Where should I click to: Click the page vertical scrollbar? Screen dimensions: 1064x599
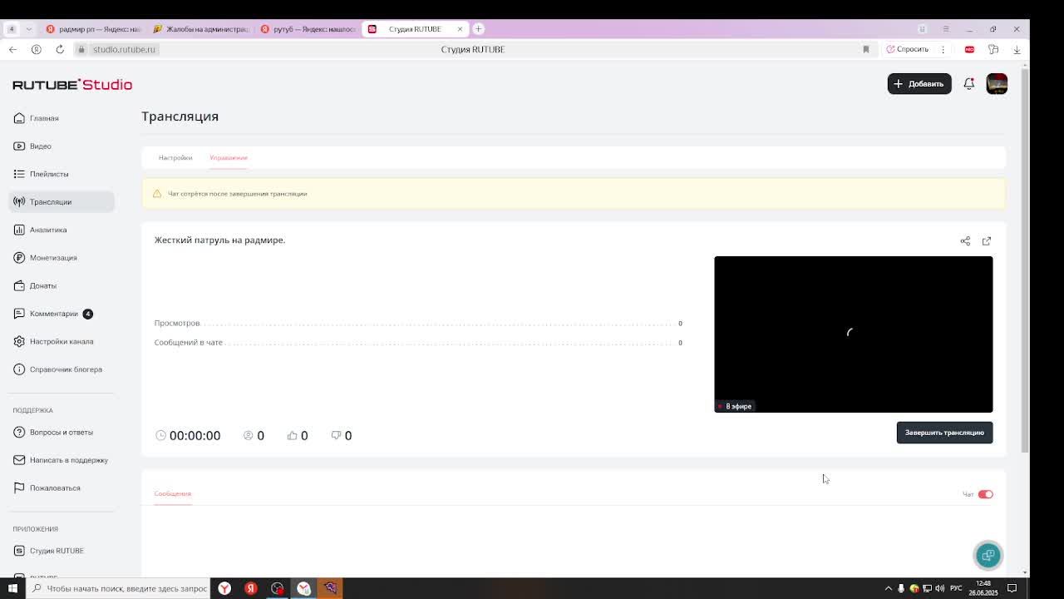click(x=1025, y=262)
